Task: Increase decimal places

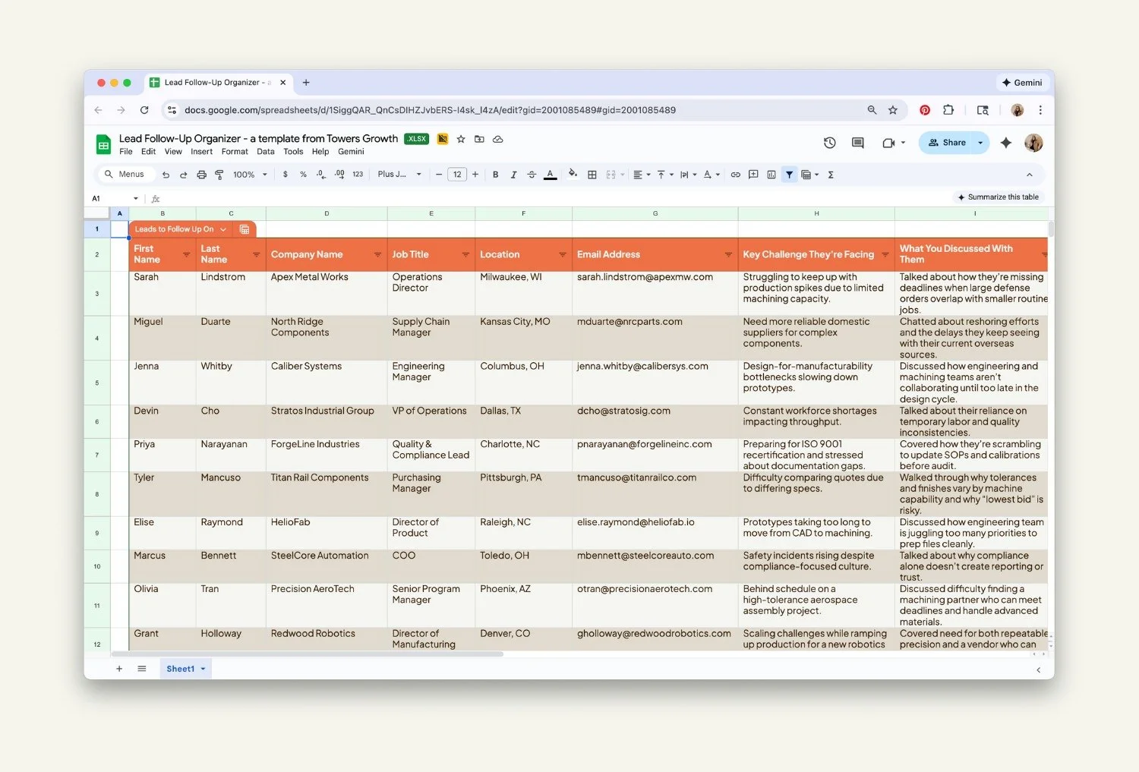Action: click(339, 175)
